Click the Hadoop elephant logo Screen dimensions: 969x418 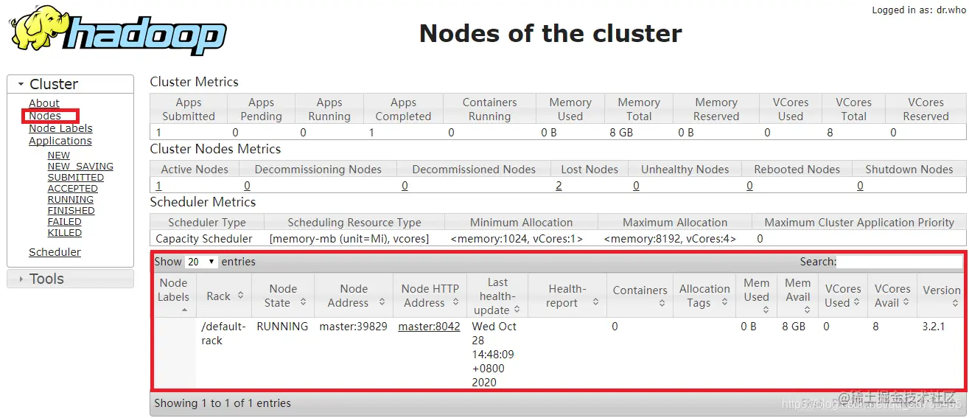coord(118,32)
